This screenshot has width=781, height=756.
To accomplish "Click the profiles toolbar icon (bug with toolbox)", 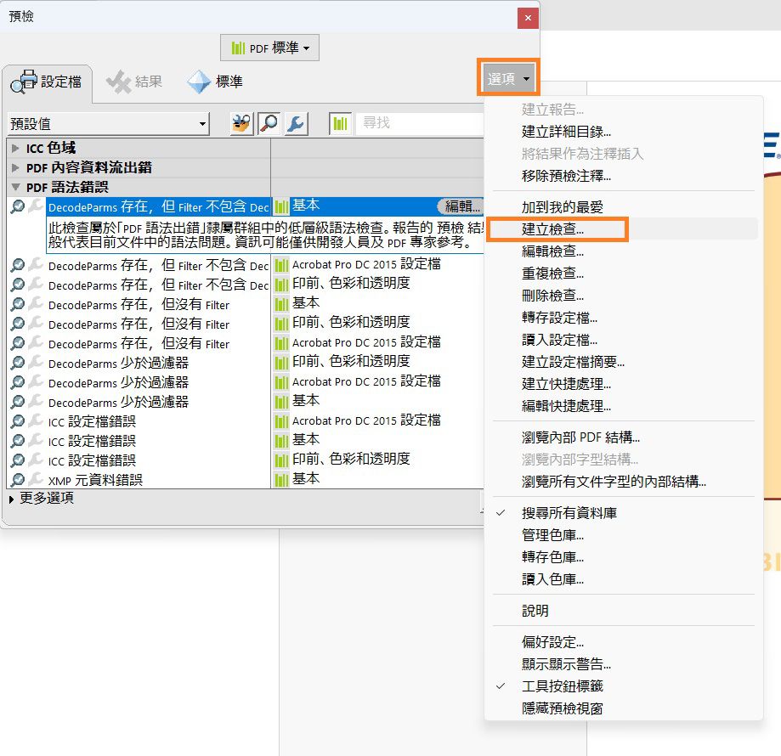I will tap(241, 123).
